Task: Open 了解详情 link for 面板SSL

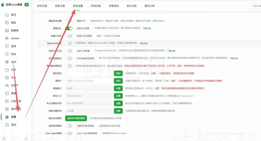Action: coord(147,28)
